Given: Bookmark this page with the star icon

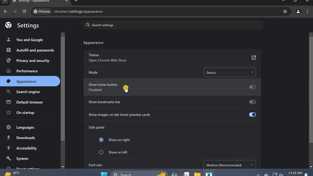Looking at the screenshot, I should tap(285, 12).
